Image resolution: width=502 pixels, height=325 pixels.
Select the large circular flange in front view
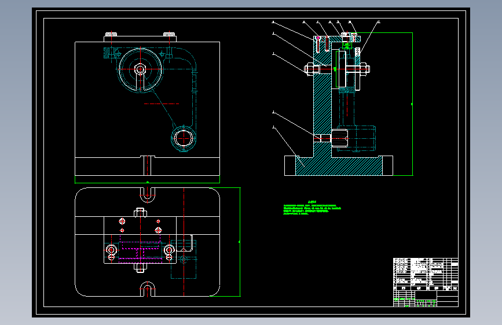(140, 69)
